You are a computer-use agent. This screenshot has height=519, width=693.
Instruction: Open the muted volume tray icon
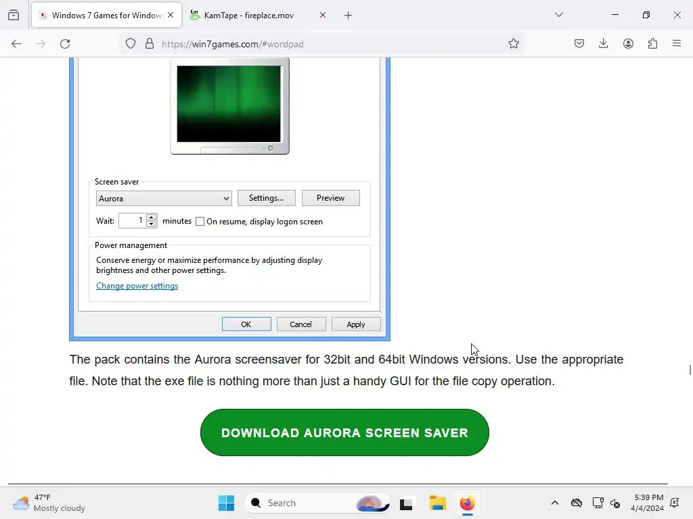tap(614, 503)
